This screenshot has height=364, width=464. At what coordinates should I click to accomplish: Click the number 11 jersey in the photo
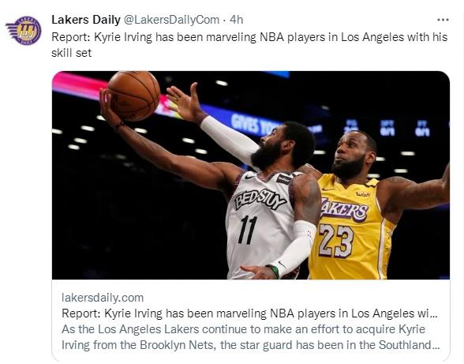248,230
